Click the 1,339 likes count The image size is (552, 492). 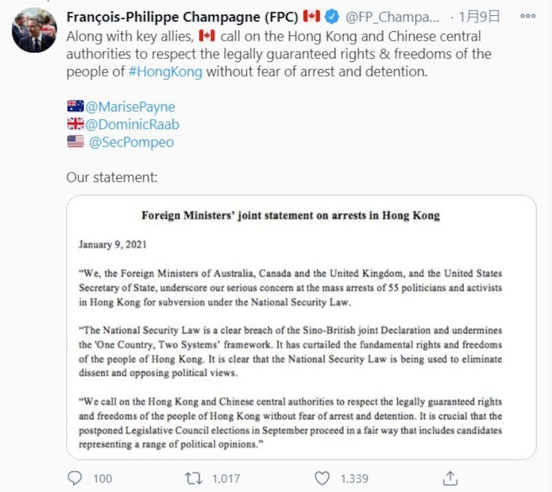pyautogui.click(x=354, y=478)
